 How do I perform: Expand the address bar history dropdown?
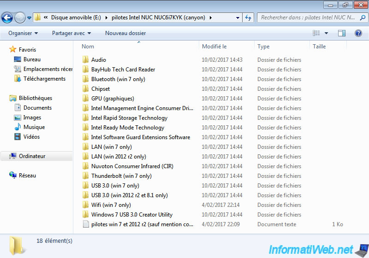(x=238, y=18)
